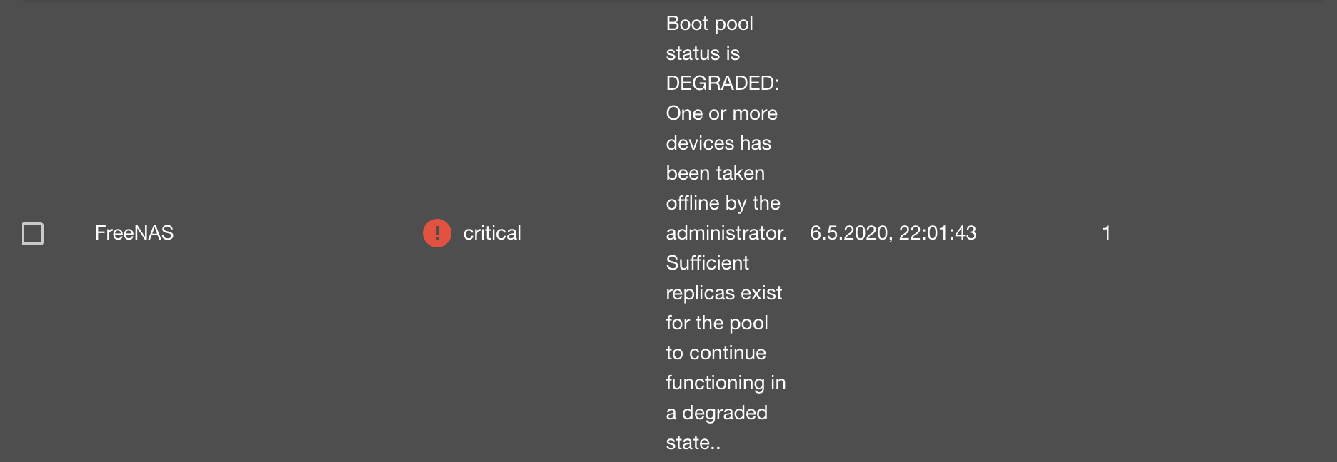The height and width of the screenshot is (462, 1337).
Task: Click the FreeNAS node name
Action: (x=134, y=233)
